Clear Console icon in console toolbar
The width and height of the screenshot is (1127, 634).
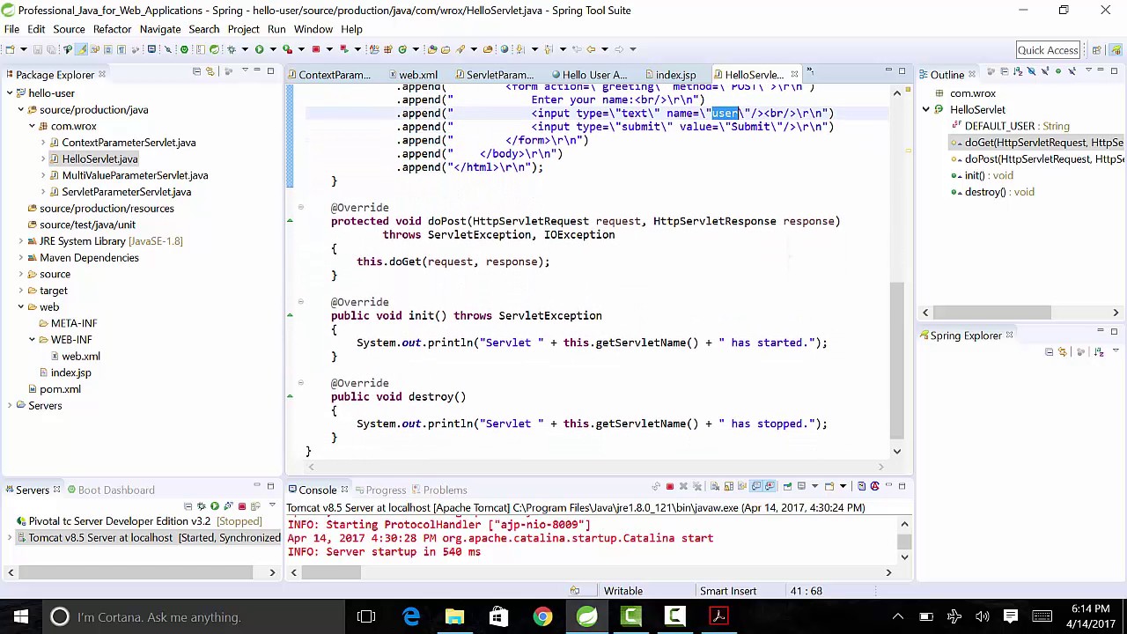(714, 486)
